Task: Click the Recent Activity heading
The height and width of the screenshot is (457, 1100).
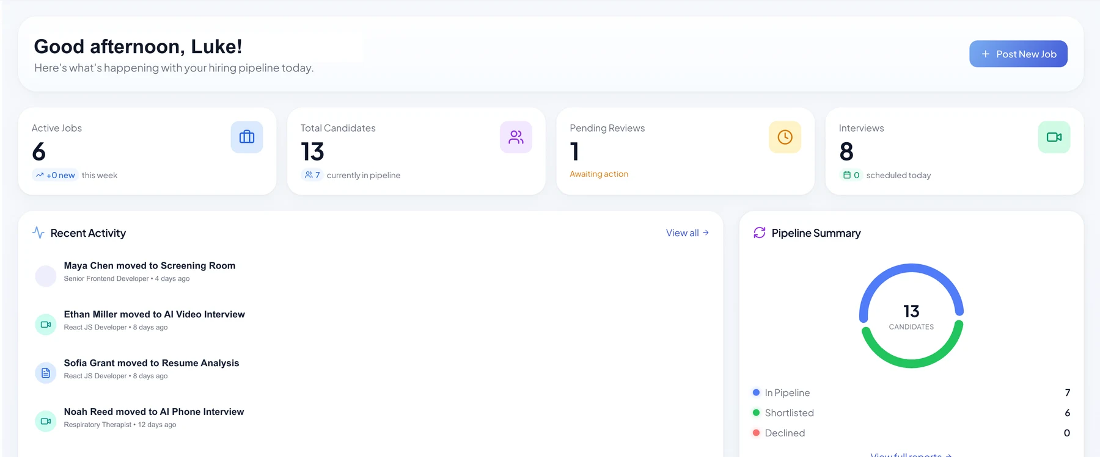Action: [88, 233]
